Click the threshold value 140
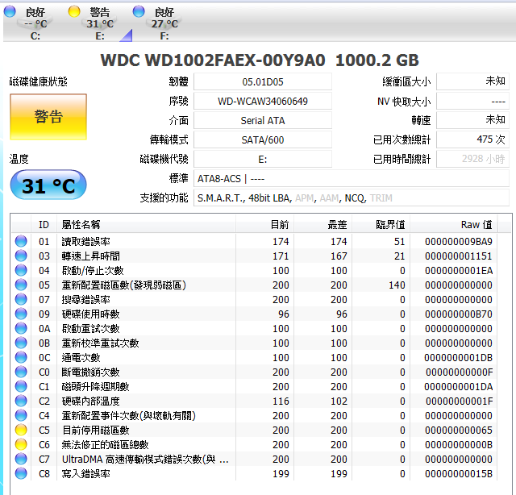The width and height of the screenshot is (516, 495). pyautogui.click(x=397, y=285)
